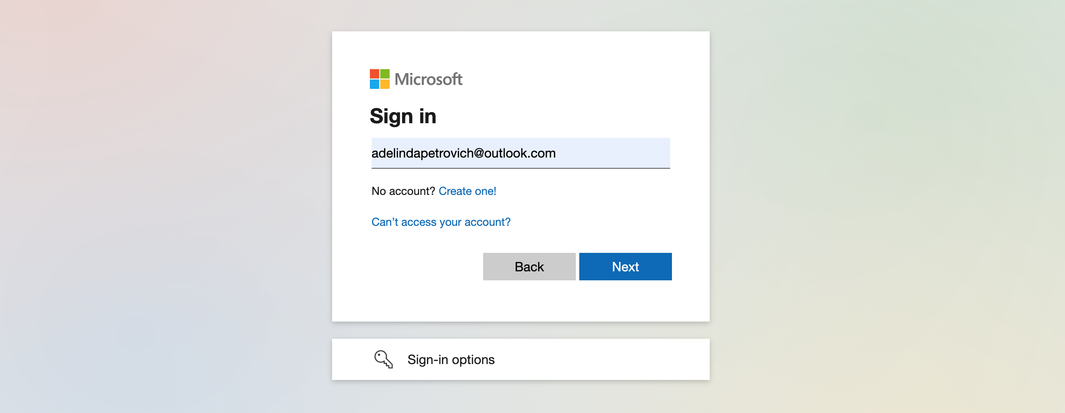The height and width of the screenshot is (413, 1065).
Task: Focus the email address input field
Action: (x=520, y=153)
